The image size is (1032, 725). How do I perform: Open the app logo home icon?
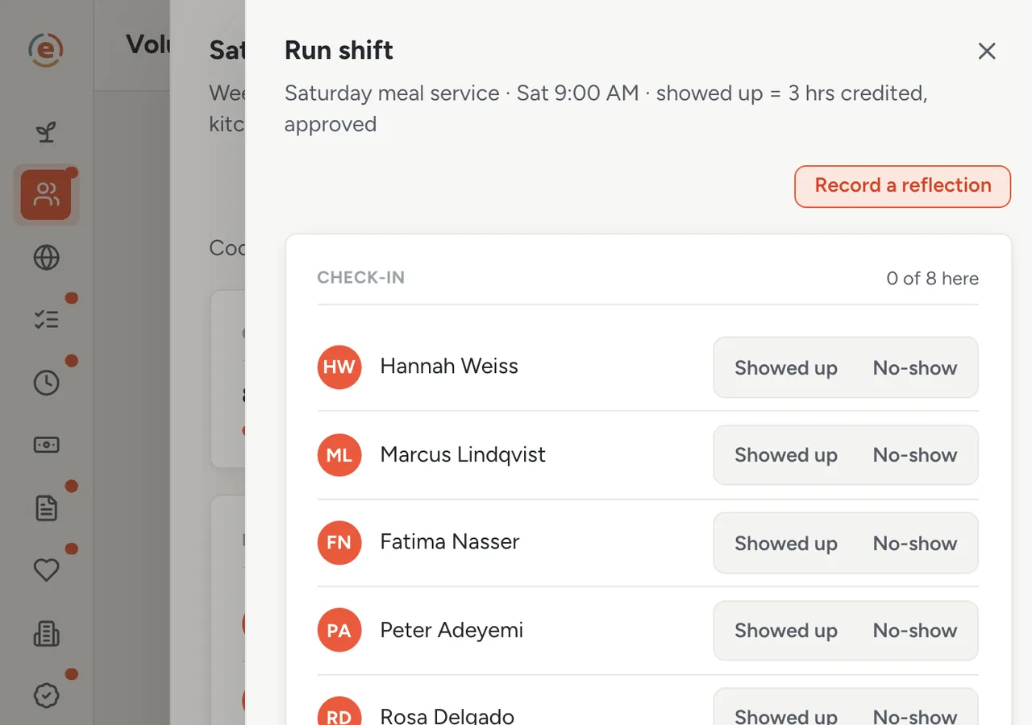pos(46,50)
